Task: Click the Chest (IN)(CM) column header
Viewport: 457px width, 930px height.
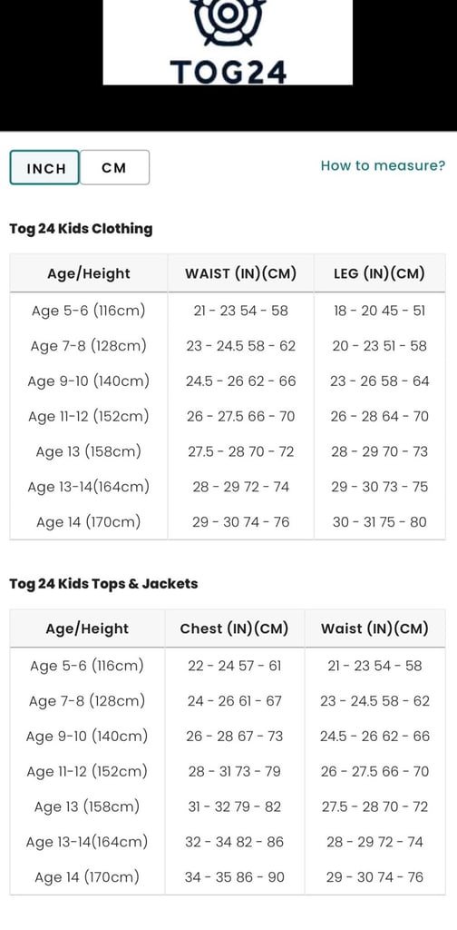Action: [235, 628]
